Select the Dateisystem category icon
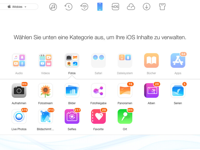200x150 pixels. [125, 60]
